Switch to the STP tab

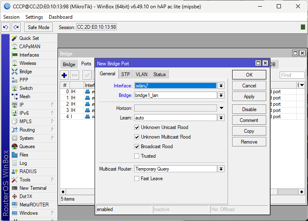125,74
